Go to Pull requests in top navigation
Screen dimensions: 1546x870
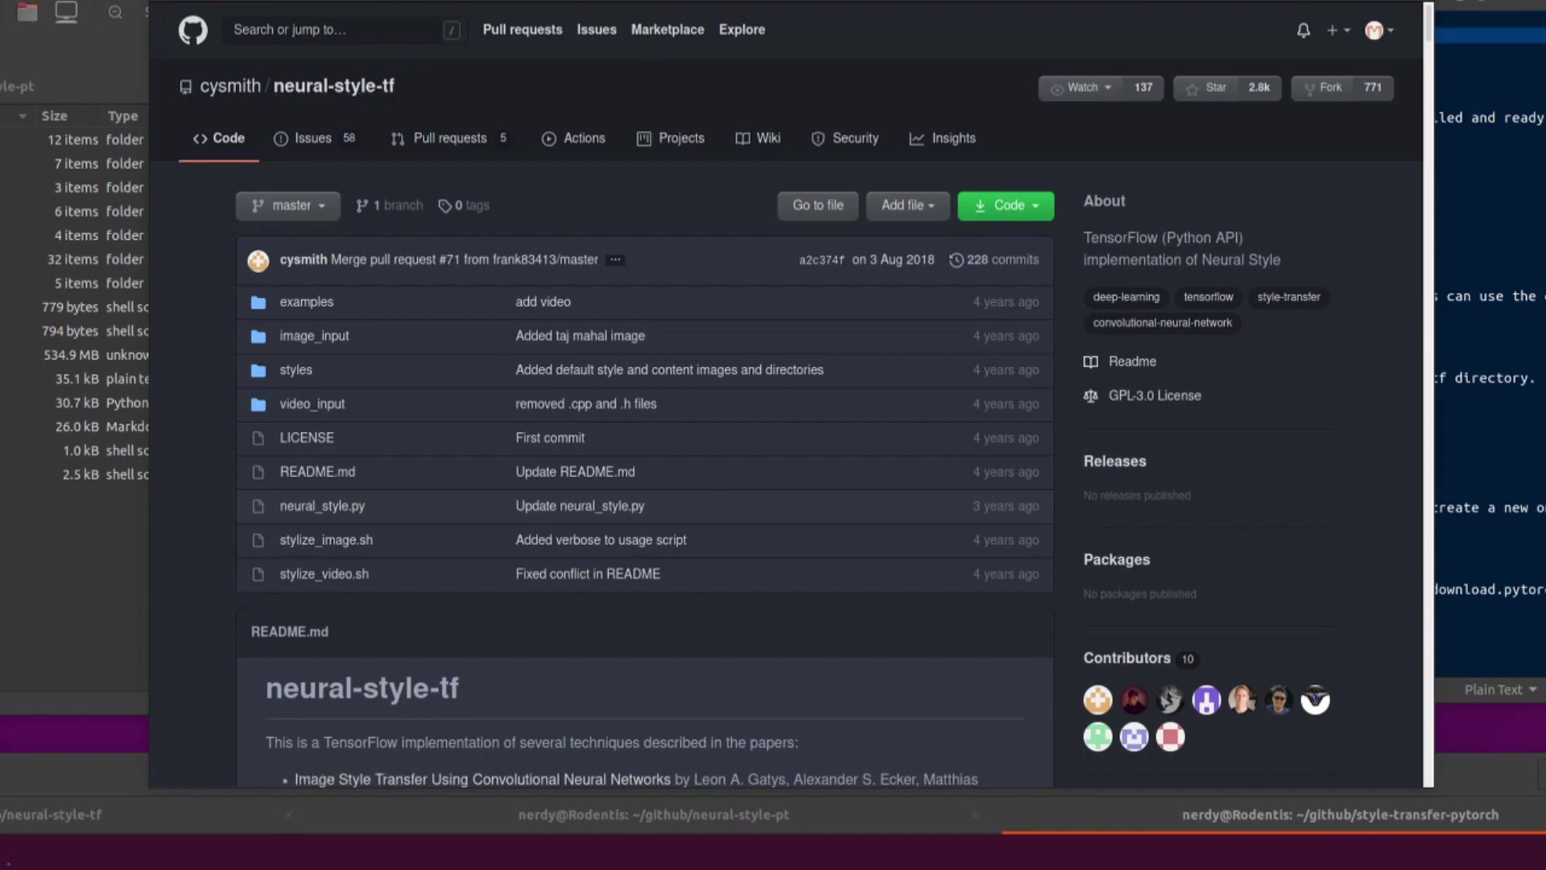pyautogui.click(x=523, y=30)
